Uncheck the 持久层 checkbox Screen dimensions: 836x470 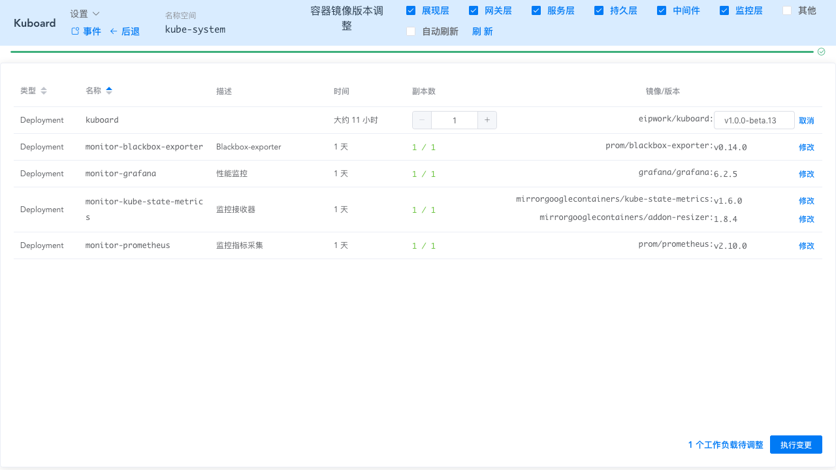click(599, 10)
